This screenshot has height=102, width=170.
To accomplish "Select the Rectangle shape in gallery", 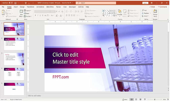I will pos(110,11).
